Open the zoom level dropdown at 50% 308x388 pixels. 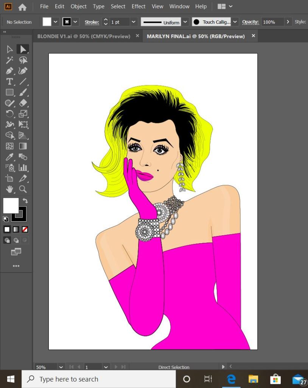pos(61,367)
